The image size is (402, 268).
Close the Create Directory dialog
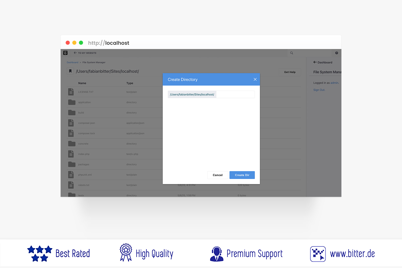click(x=255, y=79)
